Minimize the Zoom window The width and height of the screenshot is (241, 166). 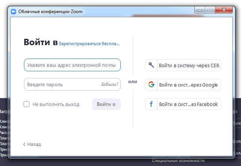200,10
